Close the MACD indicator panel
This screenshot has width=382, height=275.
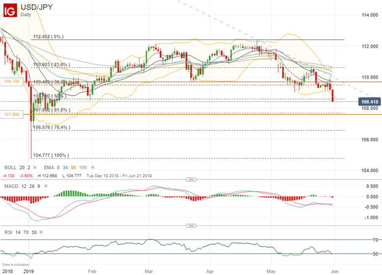pos(45,186)
